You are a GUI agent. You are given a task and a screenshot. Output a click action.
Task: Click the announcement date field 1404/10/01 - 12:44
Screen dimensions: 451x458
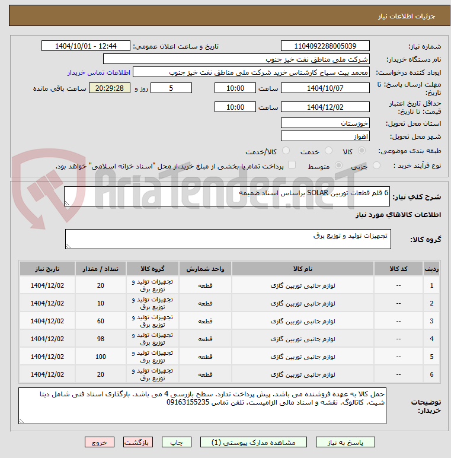(86, 46)
